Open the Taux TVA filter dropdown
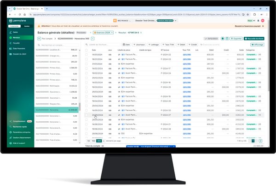276x186 pixels. [x=168, y=45]
